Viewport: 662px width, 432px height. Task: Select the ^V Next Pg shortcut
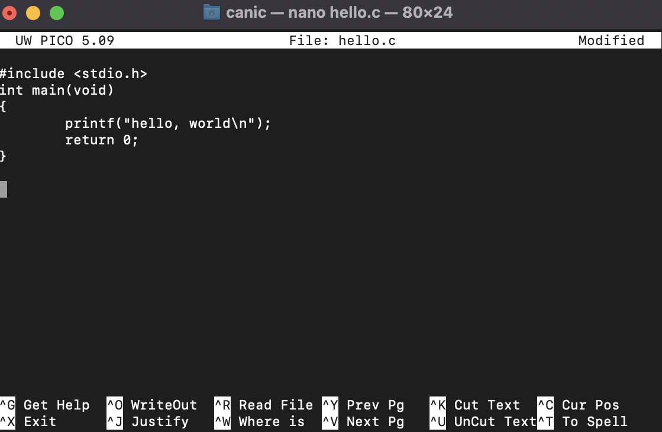[x=363, y=421]
